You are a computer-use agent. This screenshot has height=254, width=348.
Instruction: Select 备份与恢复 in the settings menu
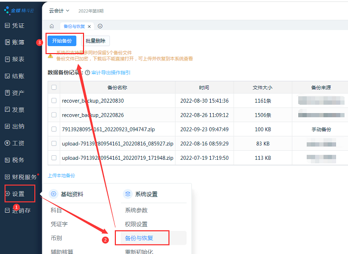(x=139, y=238)
